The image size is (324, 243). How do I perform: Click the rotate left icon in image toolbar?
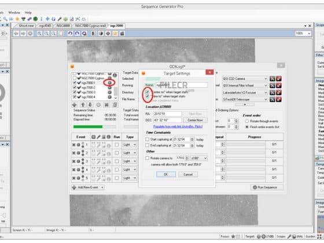tap(70, 34)
